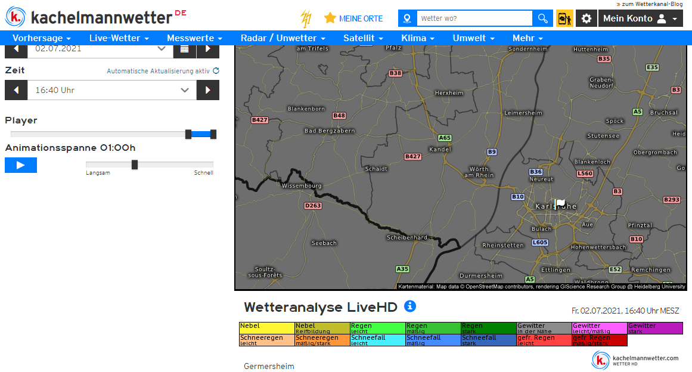This screenshot has height=372, width=692.
Task: Click the animation speed slider handle
Action: coord(135,165)
